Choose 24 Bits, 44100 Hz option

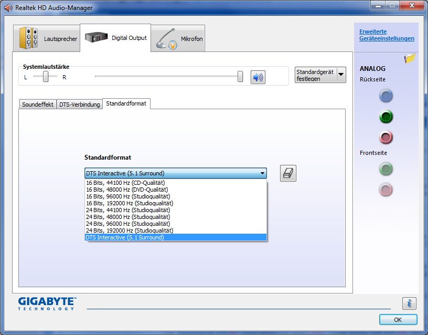[176, 210]
